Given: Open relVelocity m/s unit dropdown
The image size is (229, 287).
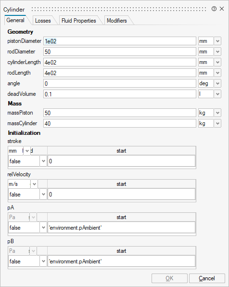Looking at the screenshot, I should click(34, 184).
